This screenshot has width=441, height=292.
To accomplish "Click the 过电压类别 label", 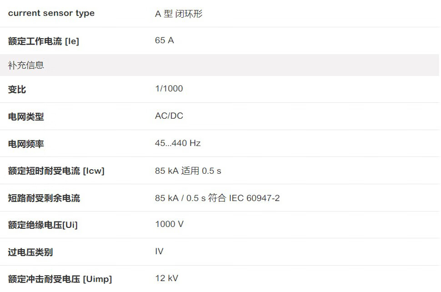I will (x=30, y=252).
